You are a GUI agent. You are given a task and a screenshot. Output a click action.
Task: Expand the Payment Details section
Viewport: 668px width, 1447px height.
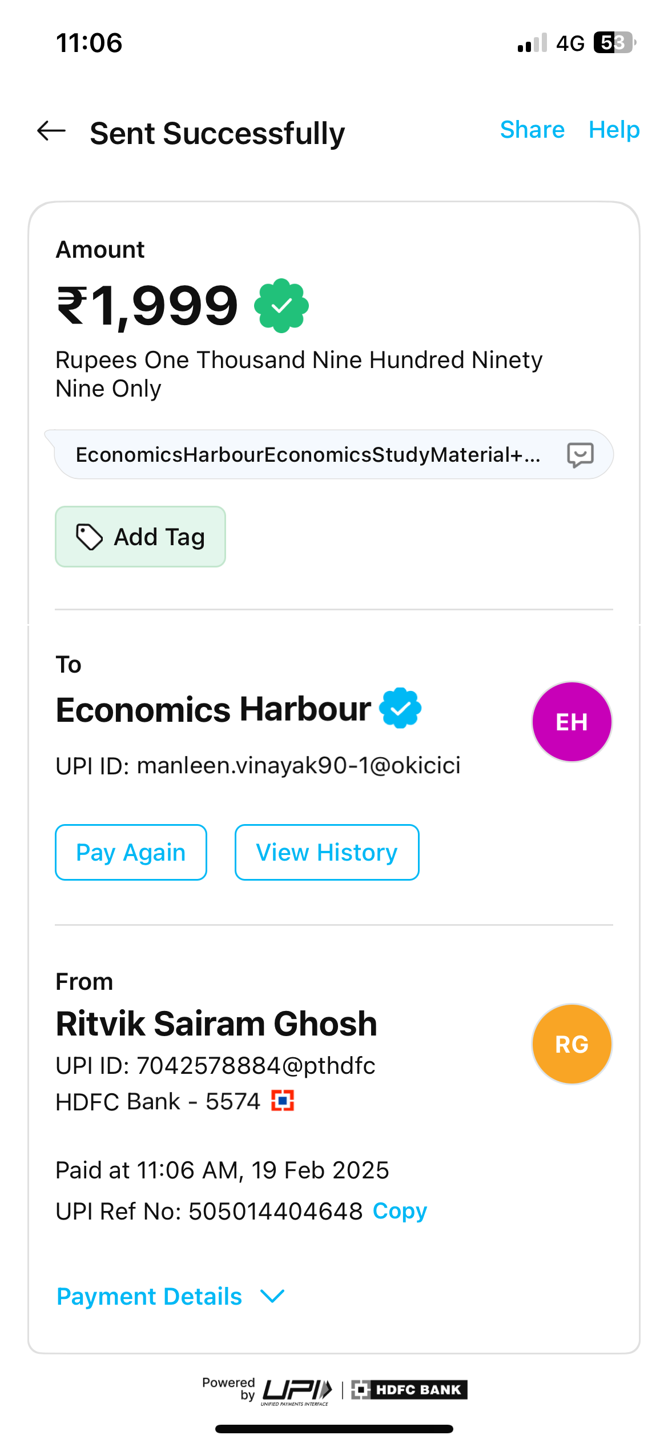tap(150, 1297)
